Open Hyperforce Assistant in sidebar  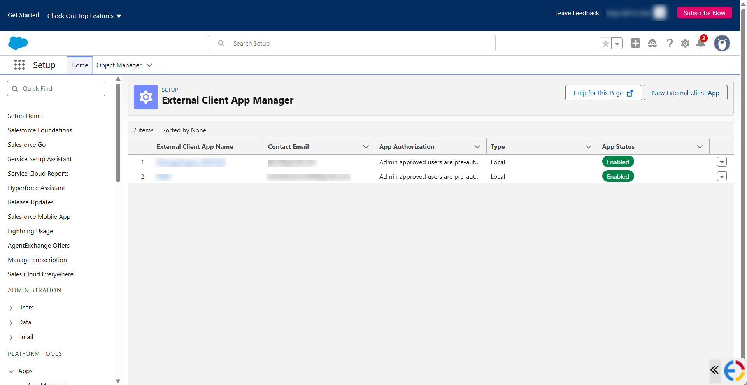coord(37,188)
